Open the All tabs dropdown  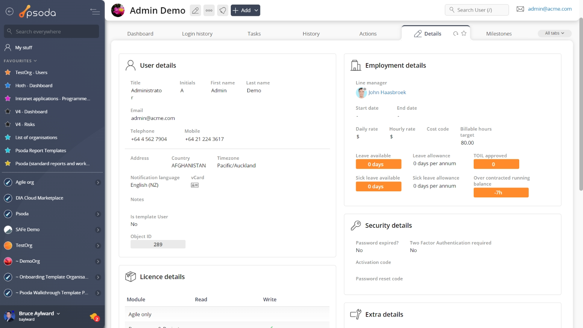555,33
